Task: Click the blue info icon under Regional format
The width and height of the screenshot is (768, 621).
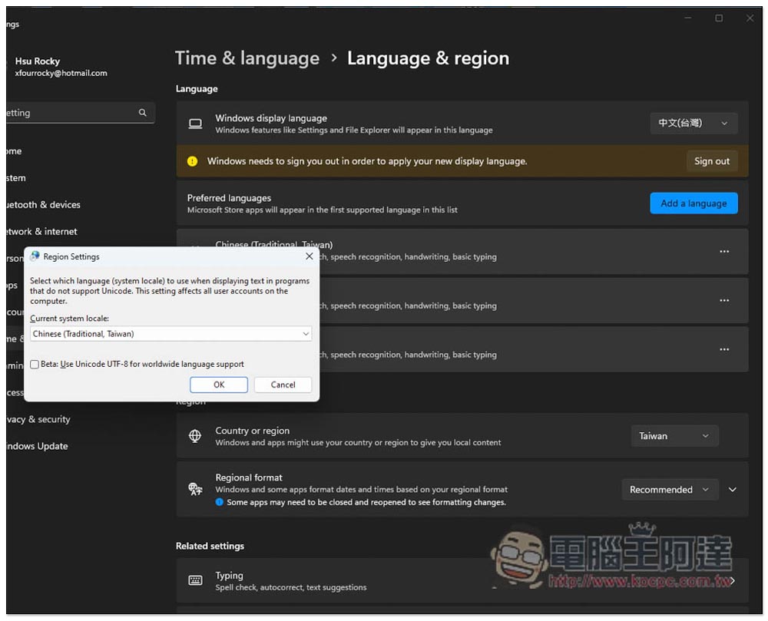Action: (220, 502)
